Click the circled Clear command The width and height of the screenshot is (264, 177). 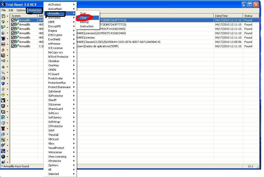pyautogui.click(x=84, y=18)
